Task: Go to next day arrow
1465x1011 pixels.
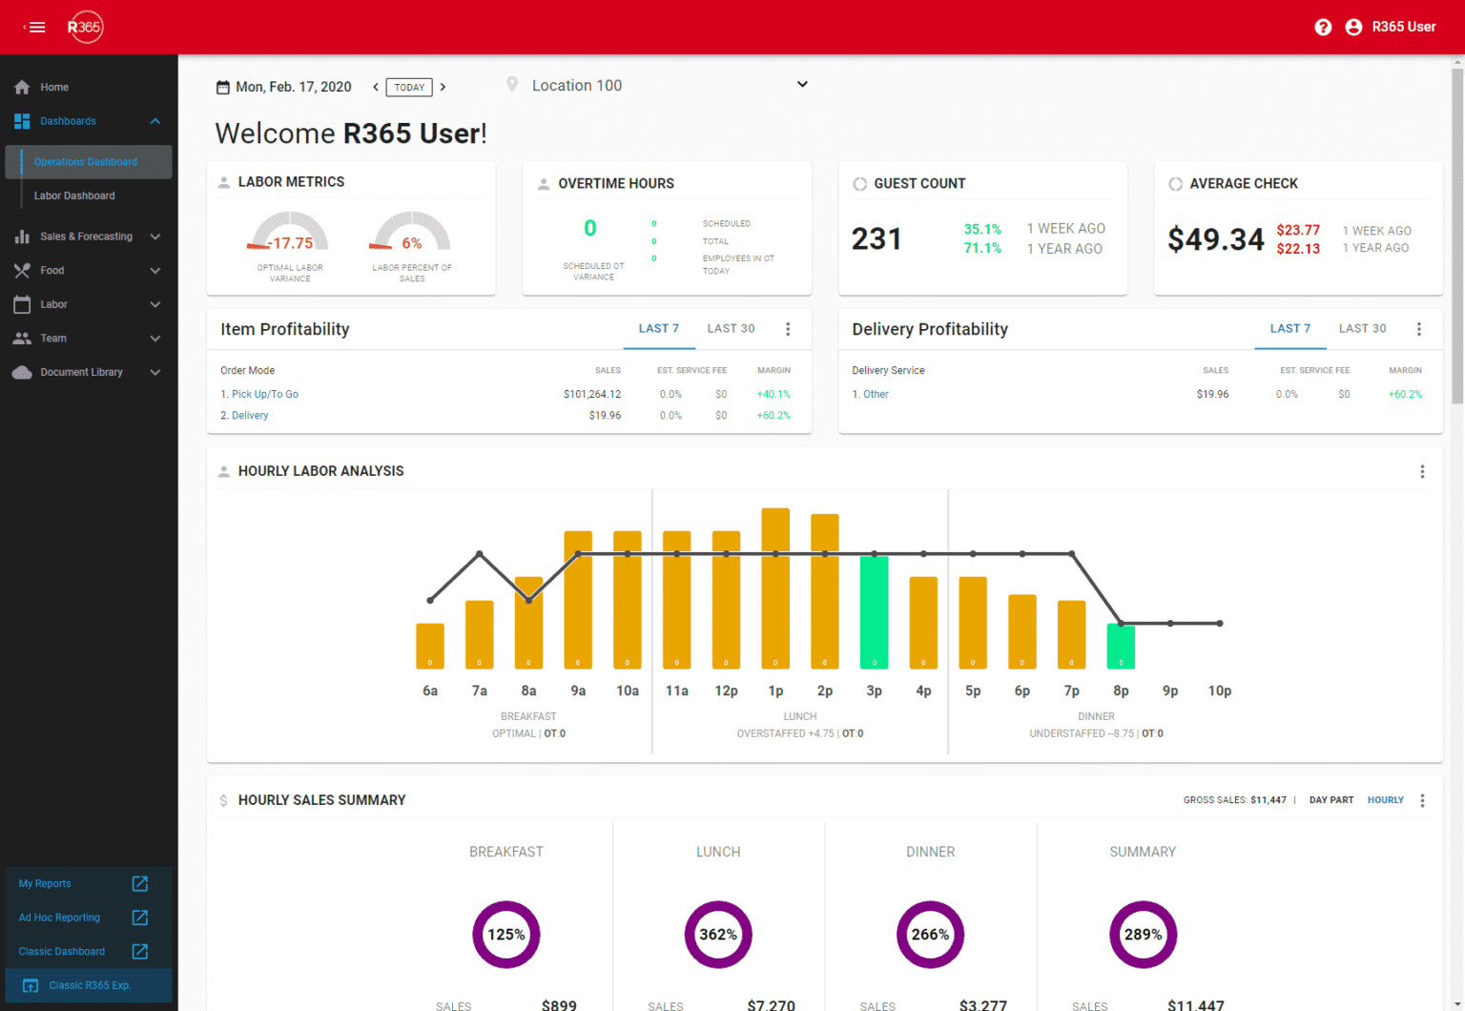Action: coord(443,87)
